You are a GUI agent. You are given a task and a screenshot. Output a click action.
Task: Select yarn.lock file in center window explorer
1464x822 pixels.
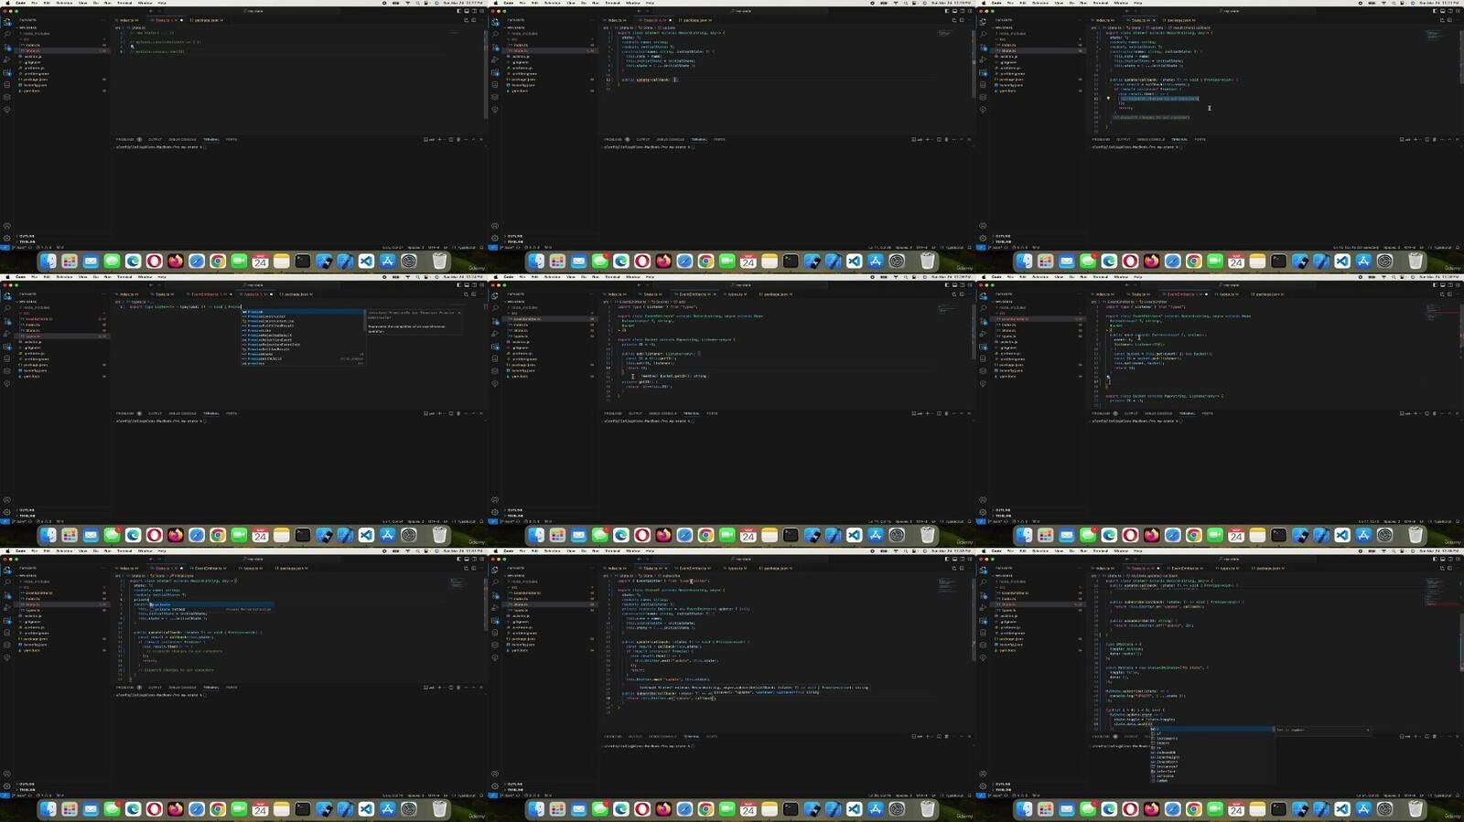[x=521, y=377]
